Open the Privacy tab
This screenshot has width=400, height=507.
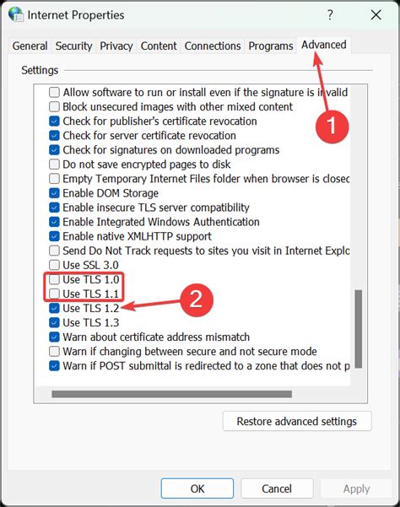116,46
